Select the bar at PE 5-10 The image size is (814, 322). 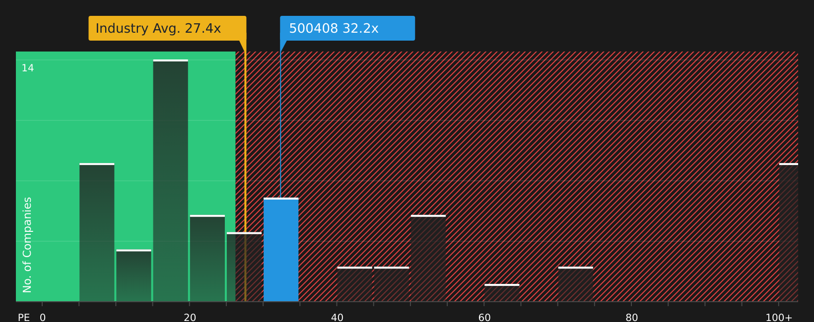coord(97,232)
